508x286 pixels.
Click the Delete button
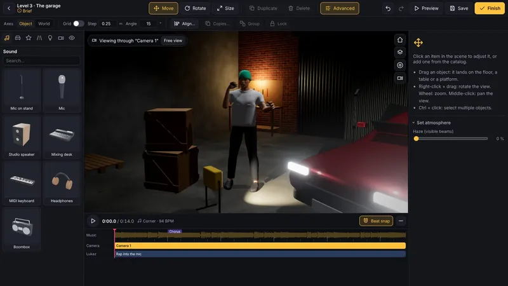pyautogui.click(x=299, y=8)
